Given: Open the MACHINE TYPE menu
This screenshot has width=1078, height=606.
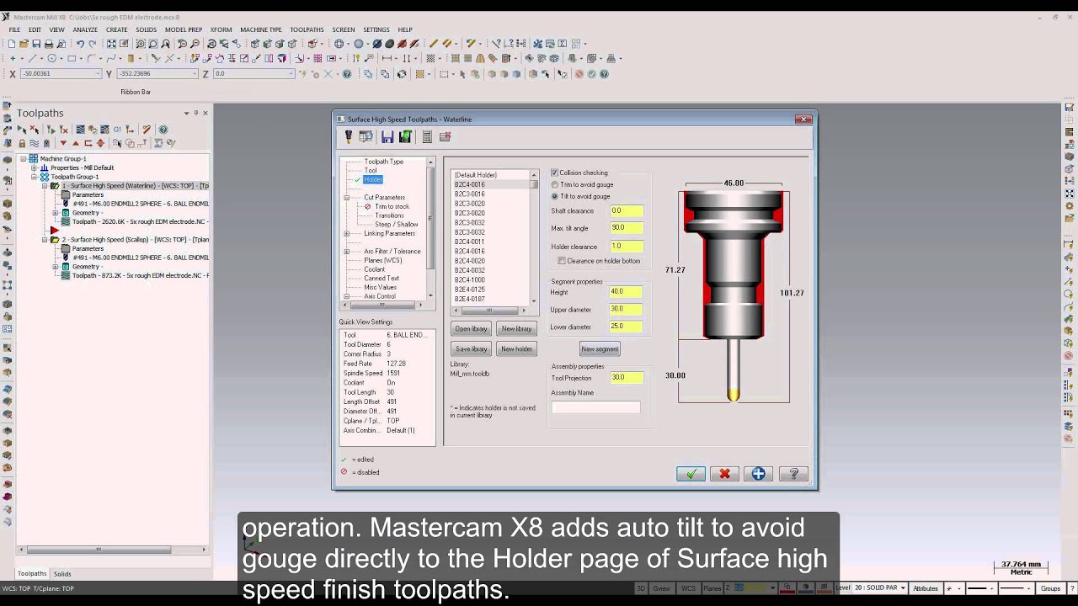Looking at the screenshot, I should click(260, 29).
